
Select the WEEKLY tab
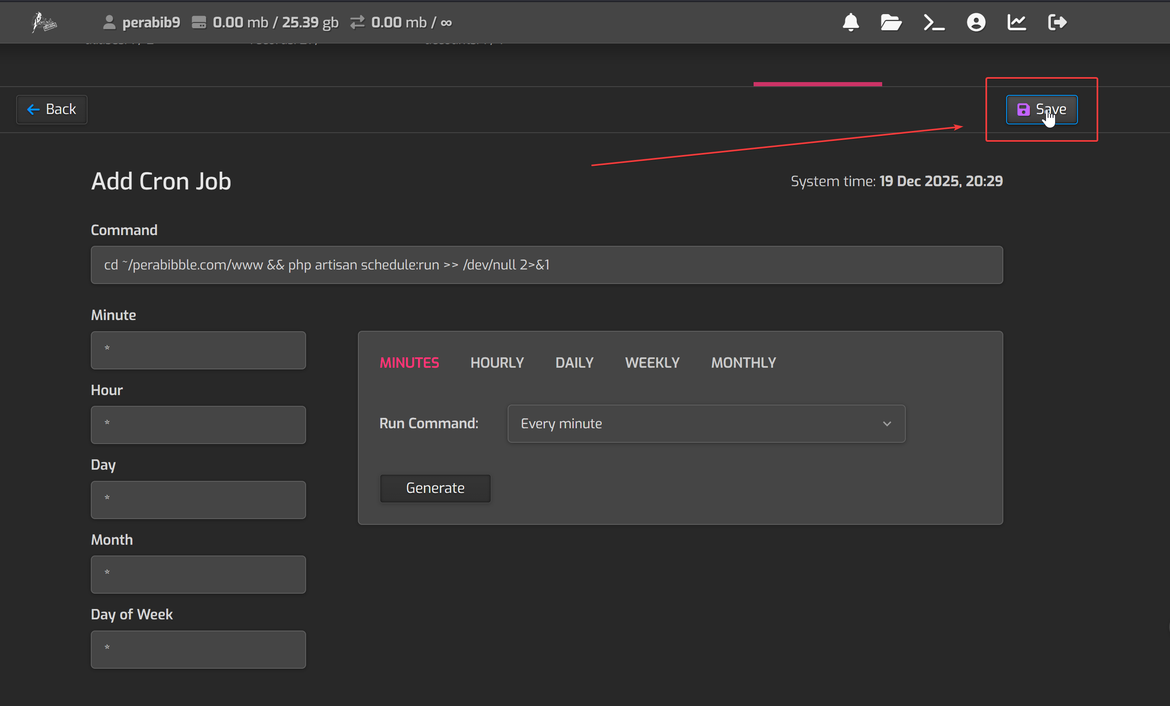pos(652,363)
